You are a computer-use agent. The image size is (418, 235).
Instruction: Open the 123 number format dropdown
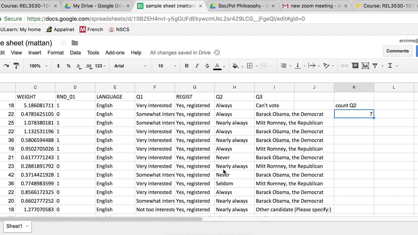(101, 66)
